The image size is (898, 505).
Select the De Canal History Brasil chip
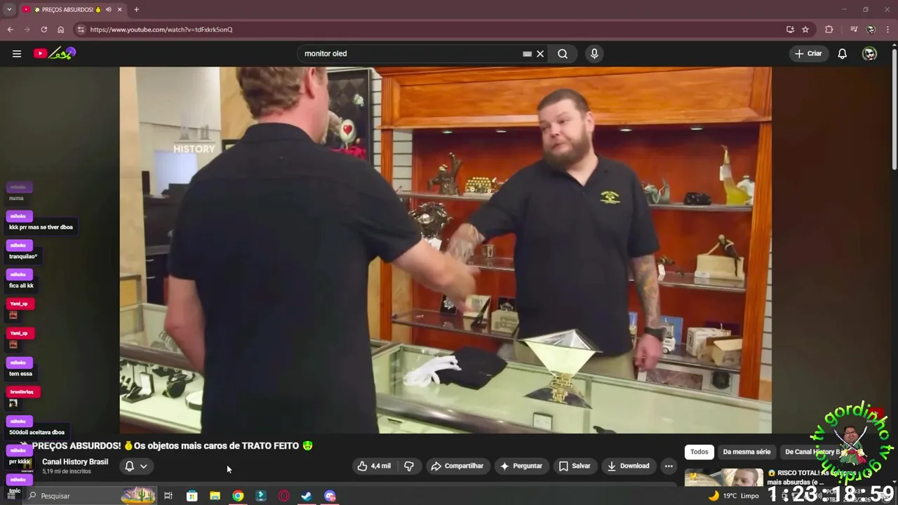[814, 452]
